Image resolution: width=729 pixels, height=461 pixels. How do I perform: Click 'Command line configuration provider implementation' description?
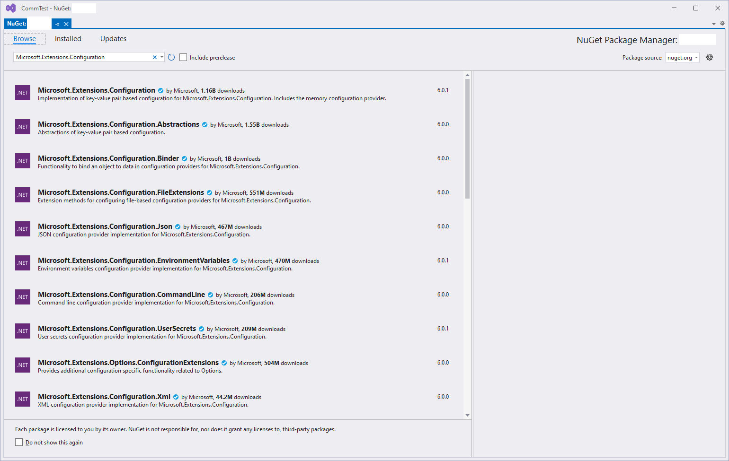[x=156, y=303]
